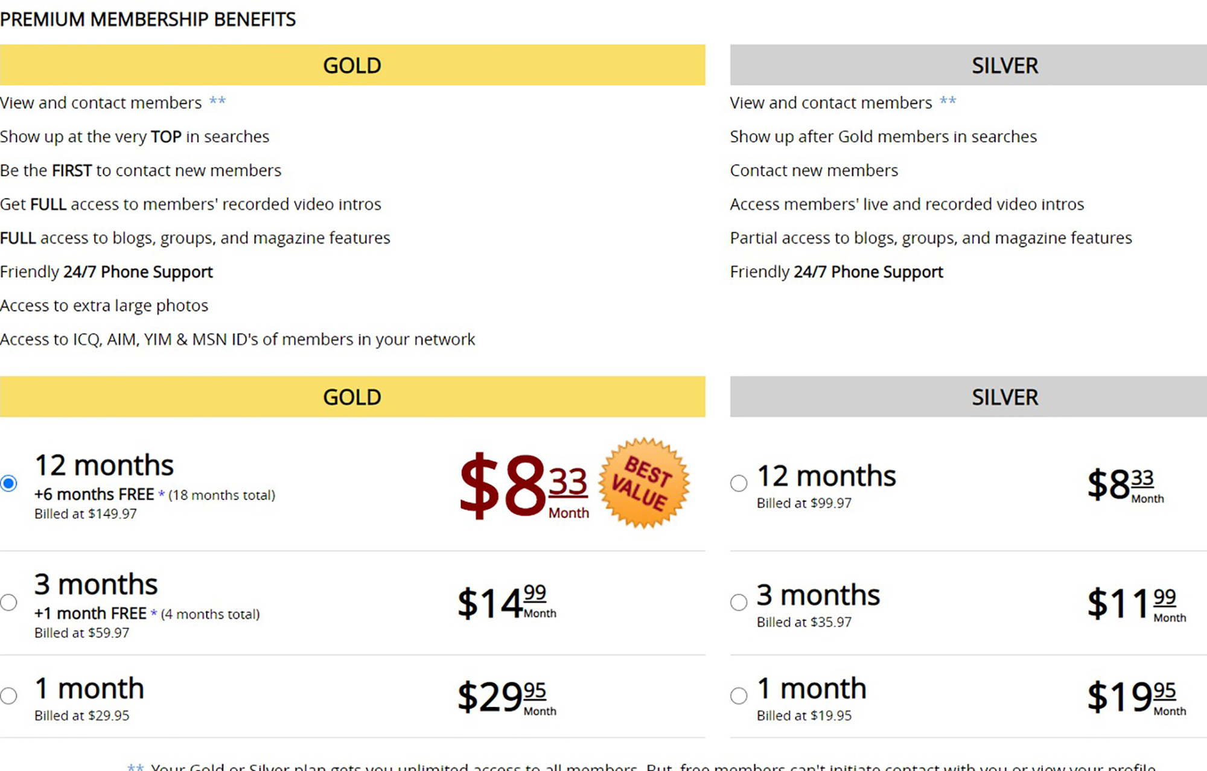Image resolution: width=1207 pixels, height=771 pixels.
Task: Select Gold 1 month plan radio button
Action: [x=8, y=696]
